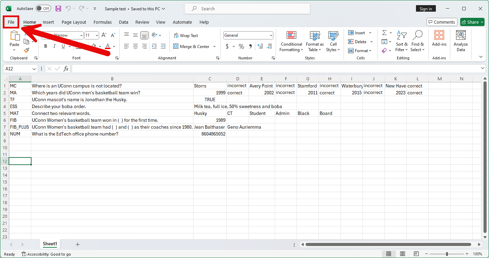Click the zoom slider in status bar

447,254
